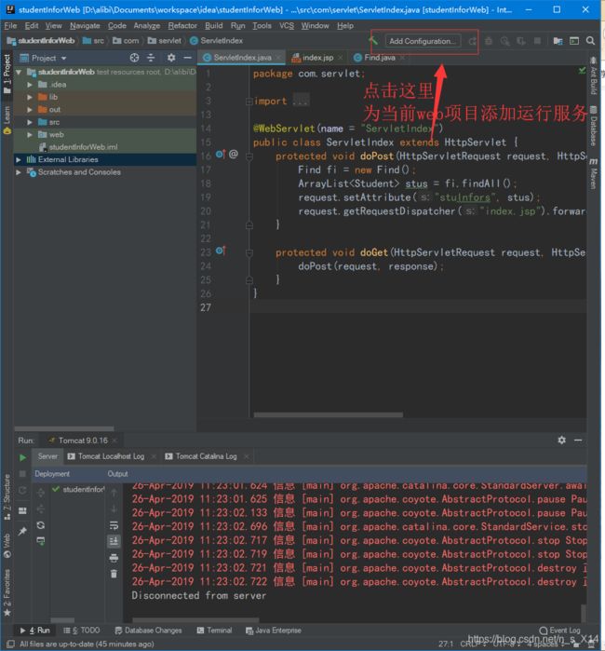Viewport: 605px width, 651px height.
Task: Click the Stop square in Run panel
Action: coord(22,474)
